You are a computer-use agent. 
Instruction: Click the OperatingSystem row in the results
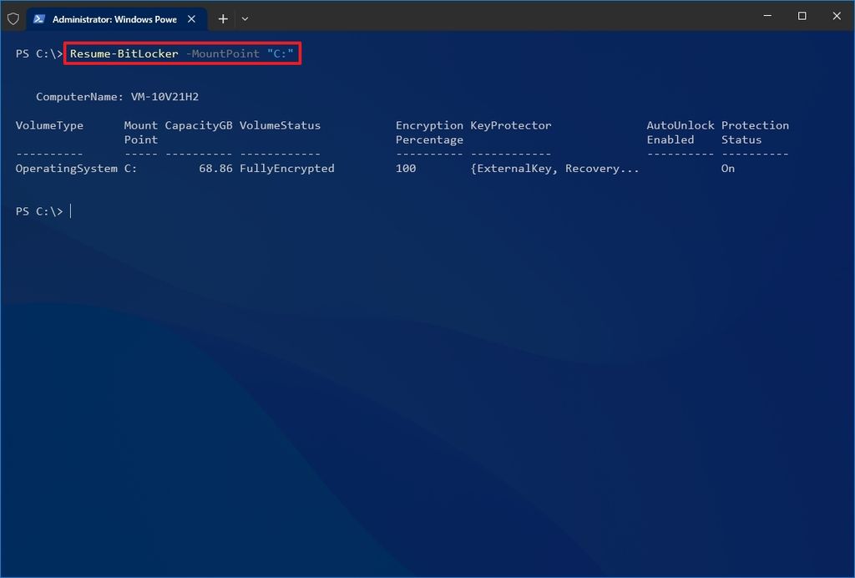tap(66, 168)
